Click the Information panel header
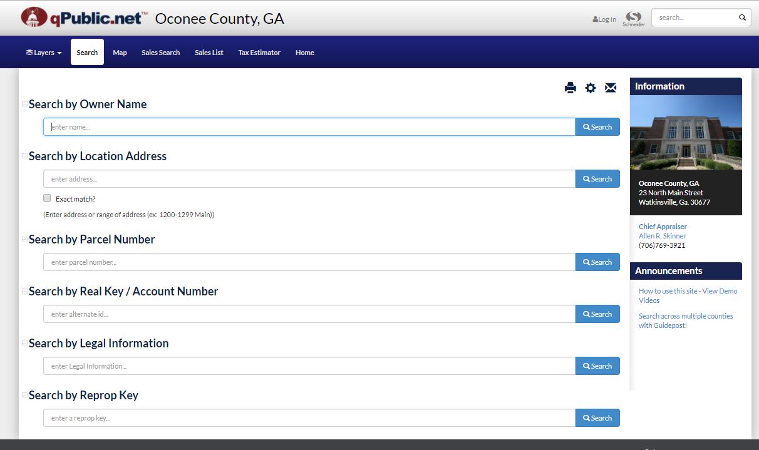This screenshot has height=450, width=759. pos(686,86)
